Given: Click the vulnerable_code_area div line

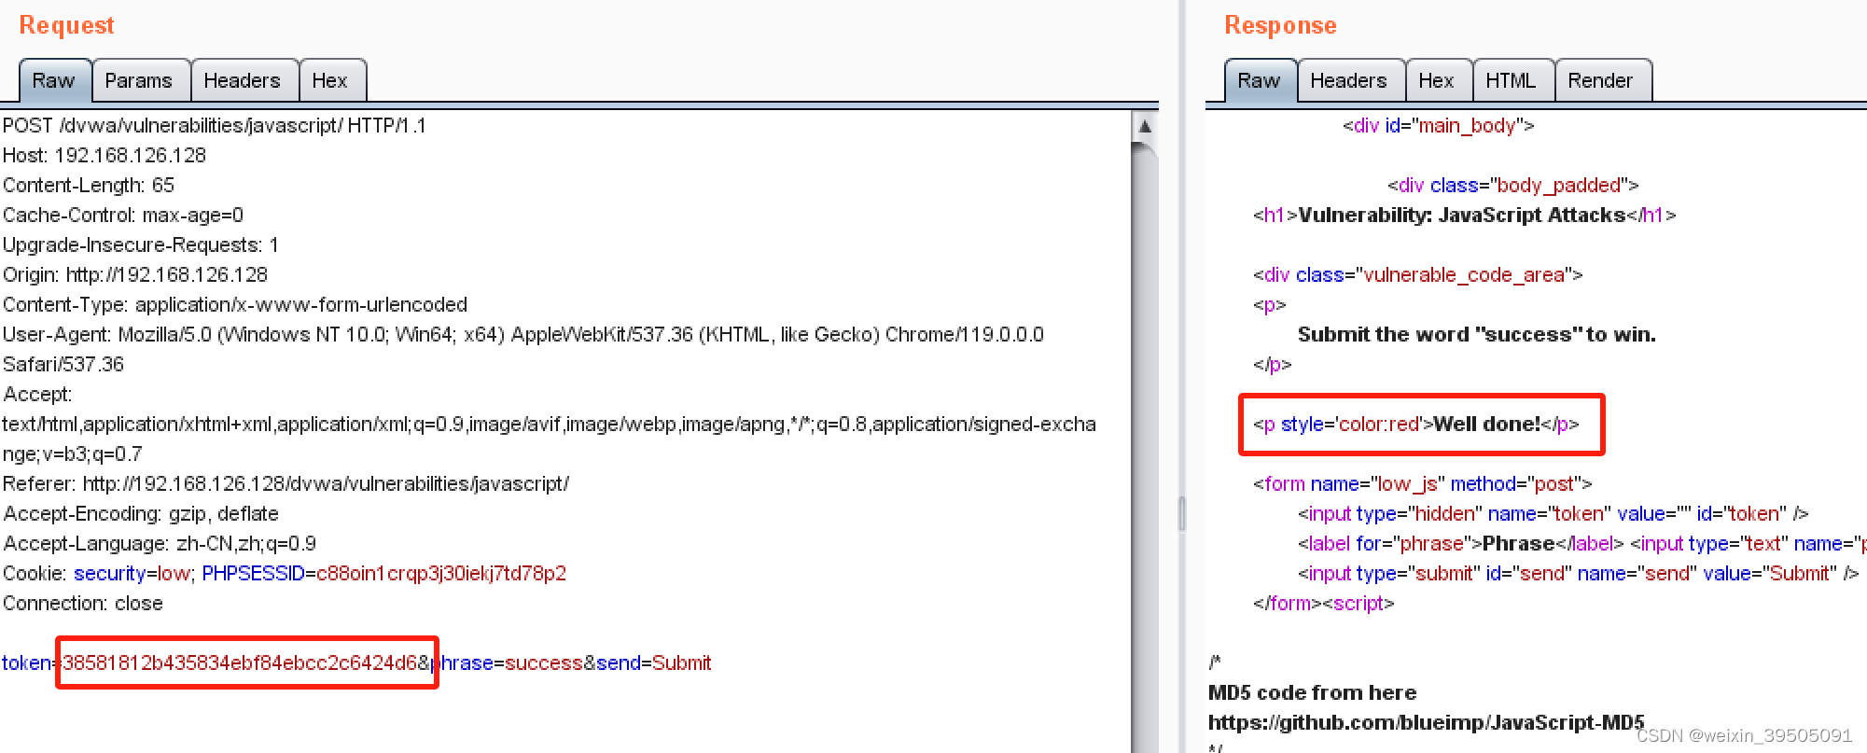Looking at the screenshot, I should pos(1418,274).
